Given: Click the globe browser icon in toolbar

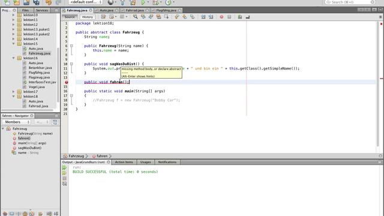Looking at the screenshot, I should [x=110, y=2].
